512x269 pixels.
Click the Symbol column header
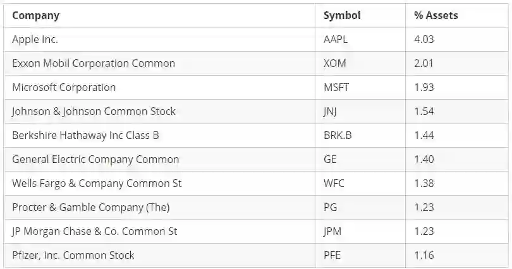point(342,15)
